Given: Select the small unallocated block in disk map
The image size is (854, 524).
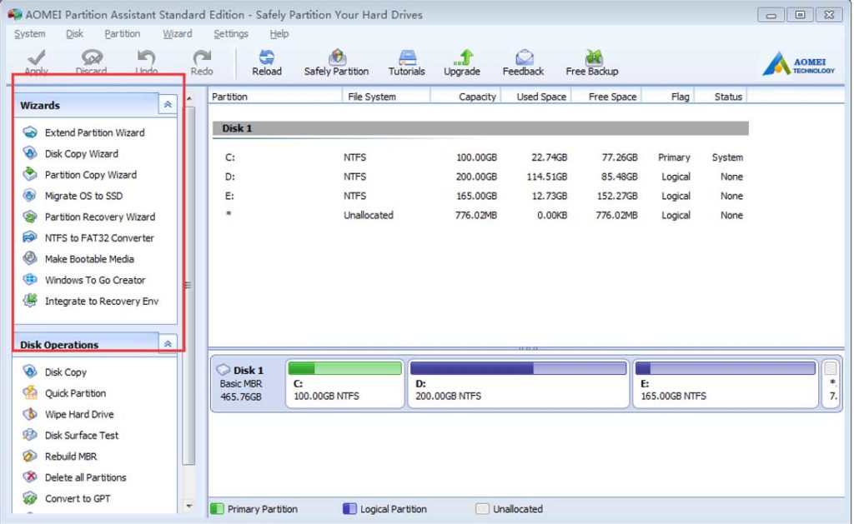Looking at the screenshot, I should tap(831, 383).
